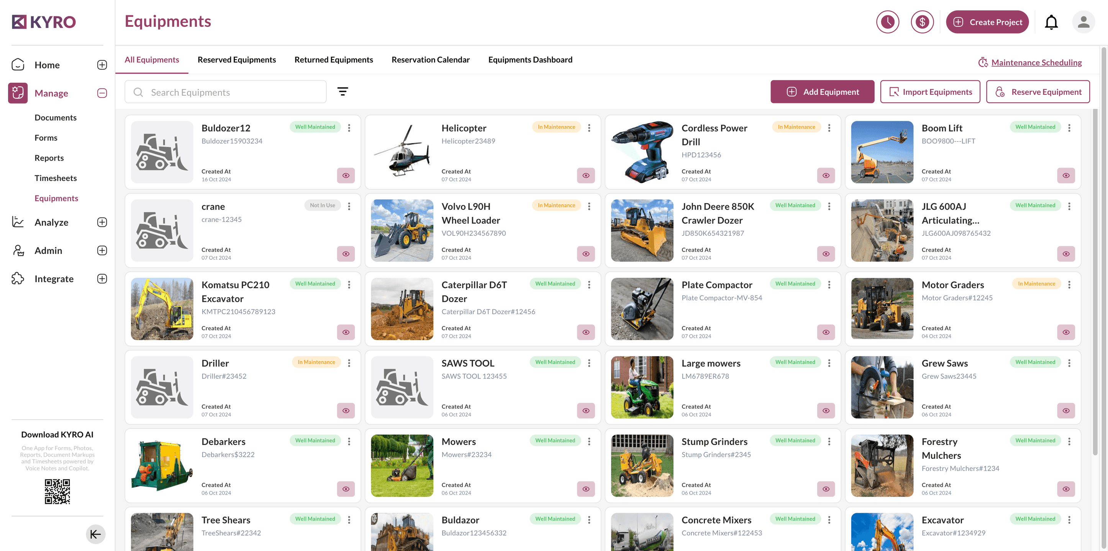View Komatsu PC210 Excavator with eye icon
The width and height of the screenshot is (1108, 551).
coord(346,332)
